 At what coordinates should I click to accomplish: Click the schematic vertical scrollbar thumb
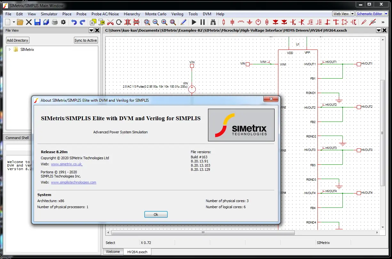click(382, 133)
